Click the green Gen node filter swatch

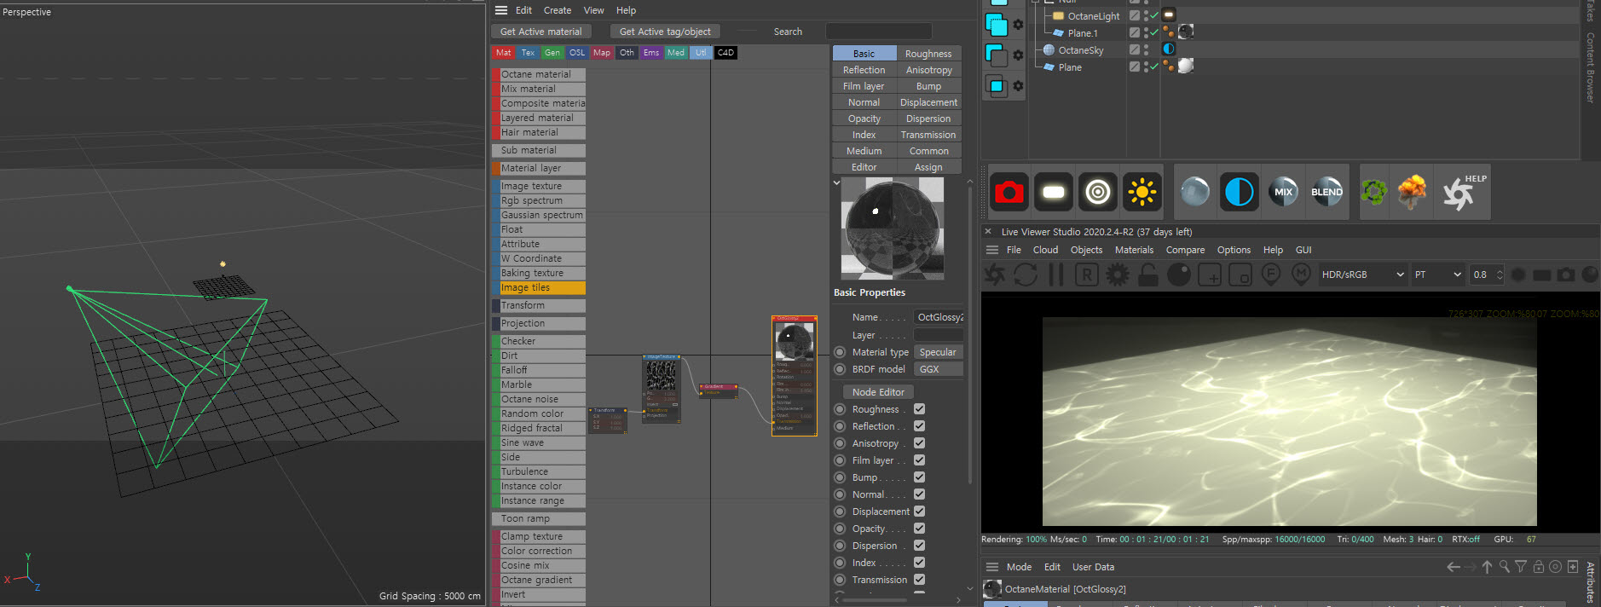point(552,53)
